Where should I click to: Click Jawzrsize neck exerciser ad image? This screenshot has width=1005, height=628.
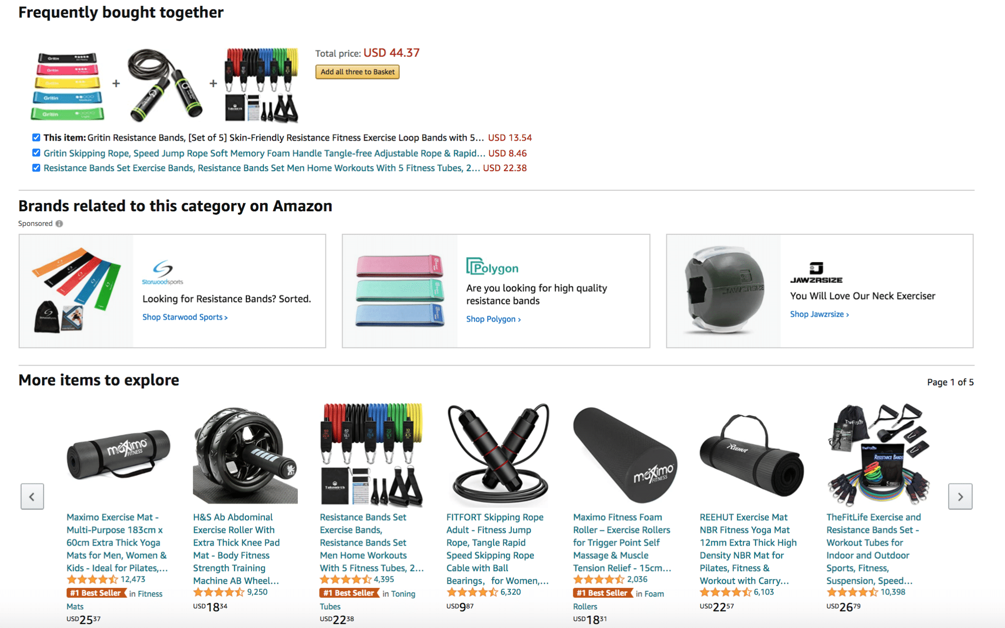click(x=724, y=291)
